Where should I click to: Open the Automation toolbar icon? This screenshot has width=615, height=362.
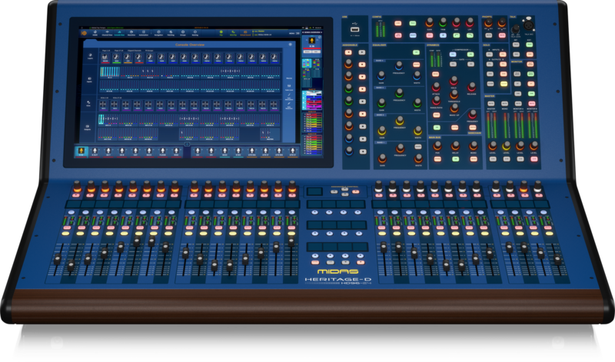(x=144, y=33)
